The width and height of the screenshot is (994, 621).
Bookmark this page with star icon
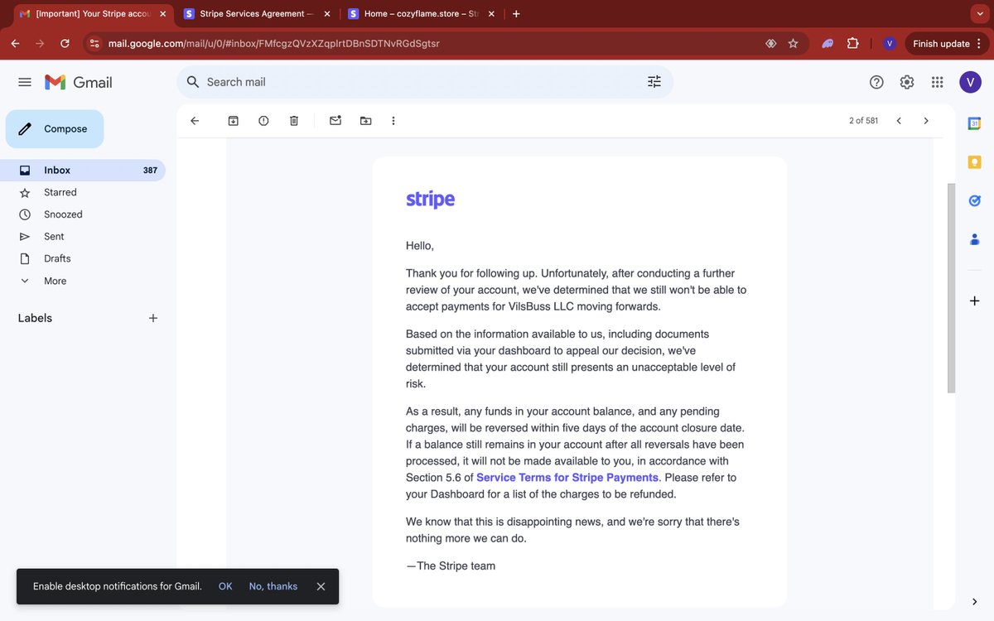(794, 43)
